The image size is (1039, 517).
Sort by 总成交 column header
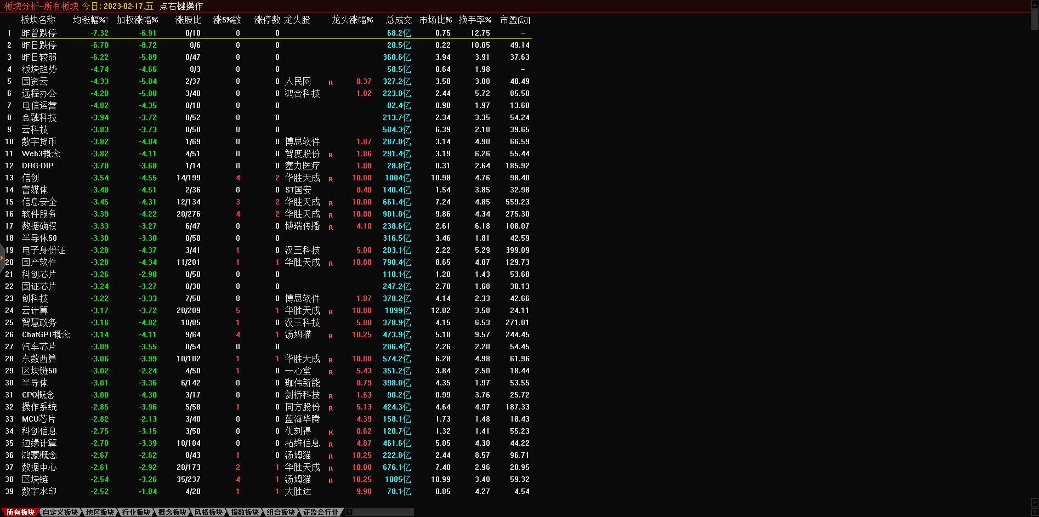[x=399, y=20]
